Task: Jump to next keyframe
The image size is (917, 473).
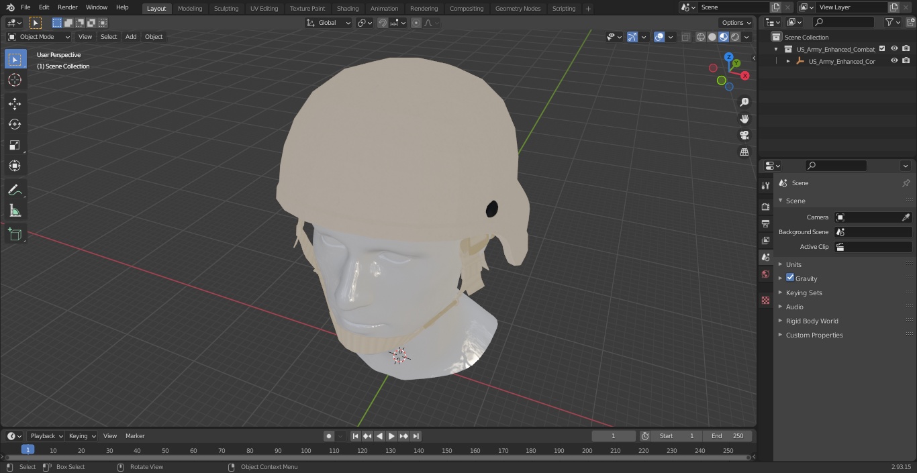Action: pos(404,436)
